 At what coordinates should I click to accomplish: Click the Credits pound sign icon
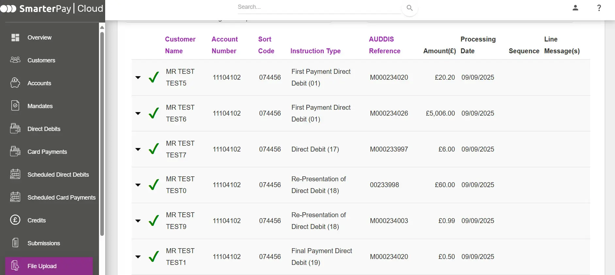pyautogui.click(x=15, y=220)
